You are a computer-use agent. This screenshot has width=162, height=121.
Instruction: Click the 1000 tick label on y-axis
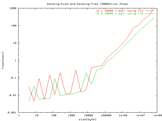(13, 8)
